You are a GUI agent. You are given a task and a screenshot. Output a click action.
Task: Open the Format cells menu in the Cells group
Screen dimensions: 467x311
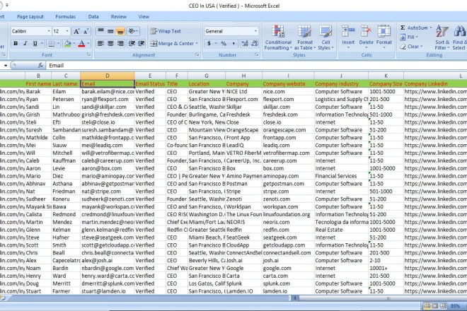pos(384,37)
